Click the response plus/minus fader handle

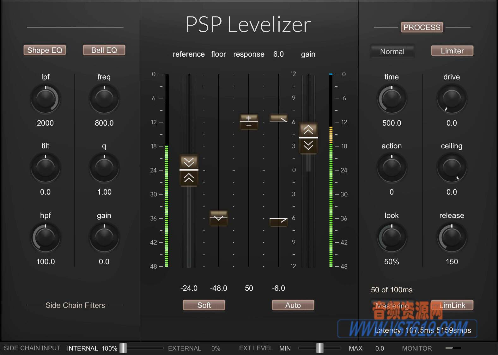coord(249,122)
